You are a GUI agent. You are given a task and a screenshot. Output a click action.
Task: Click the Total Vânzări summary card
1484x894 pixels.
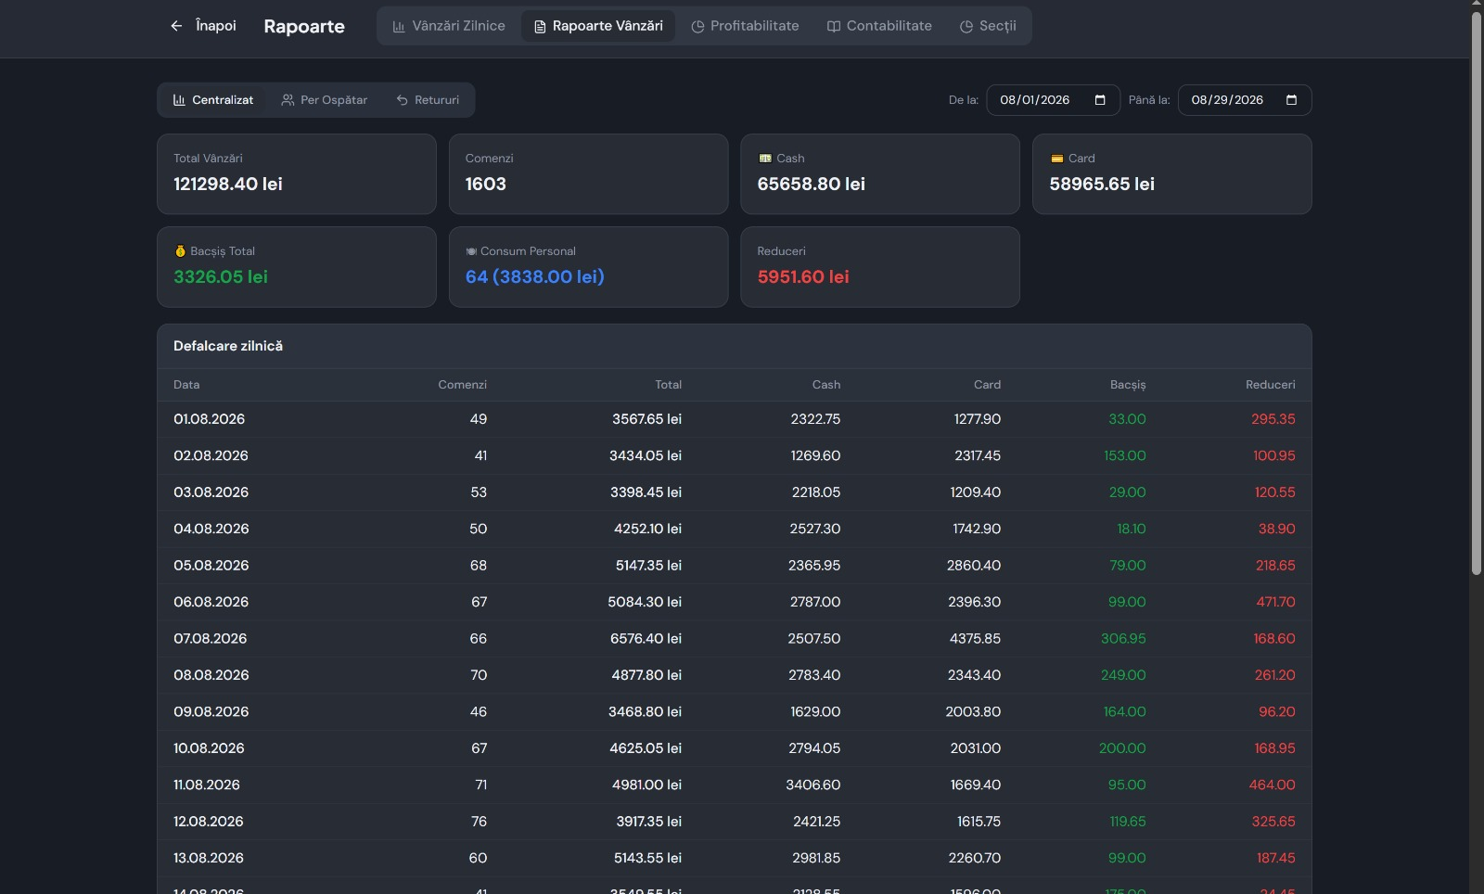297,174
